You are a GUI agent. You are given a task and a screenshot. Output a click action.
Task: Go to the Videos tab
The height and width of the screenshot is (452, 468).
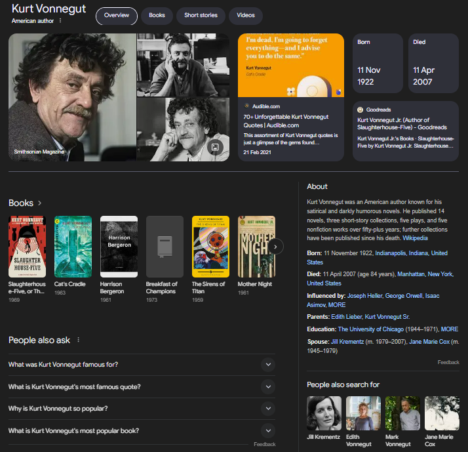click(246, 16)
